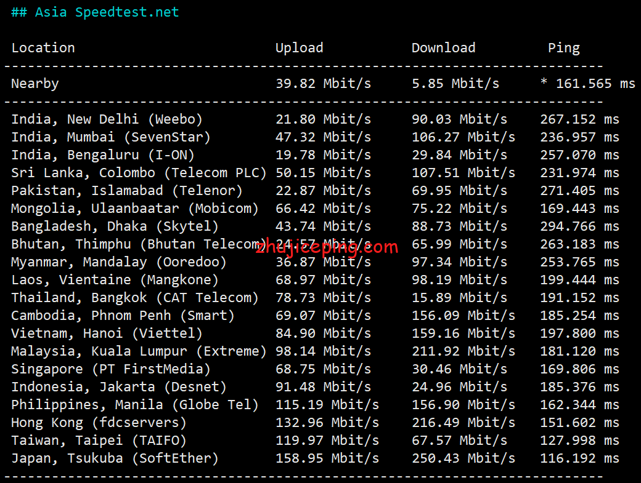Click the 'Nearby' row label
The image size is (641, 483).
pyautogui.click(x=35, y=84)
